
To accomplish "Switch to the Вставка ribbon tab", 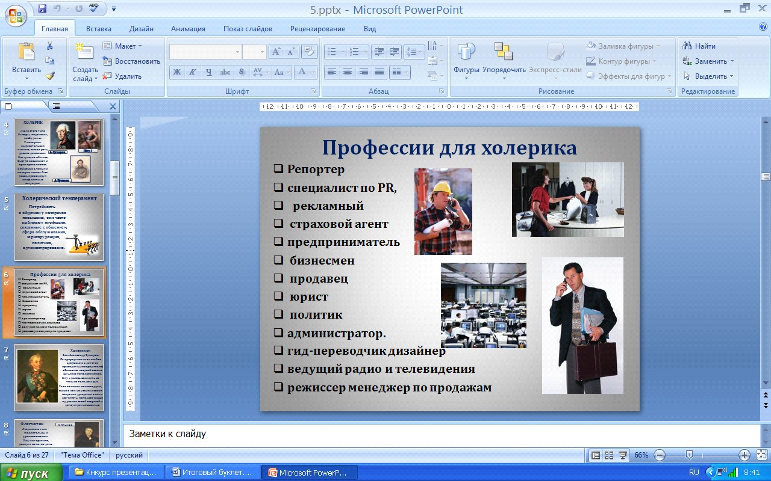I will click(x=99, y=28).
